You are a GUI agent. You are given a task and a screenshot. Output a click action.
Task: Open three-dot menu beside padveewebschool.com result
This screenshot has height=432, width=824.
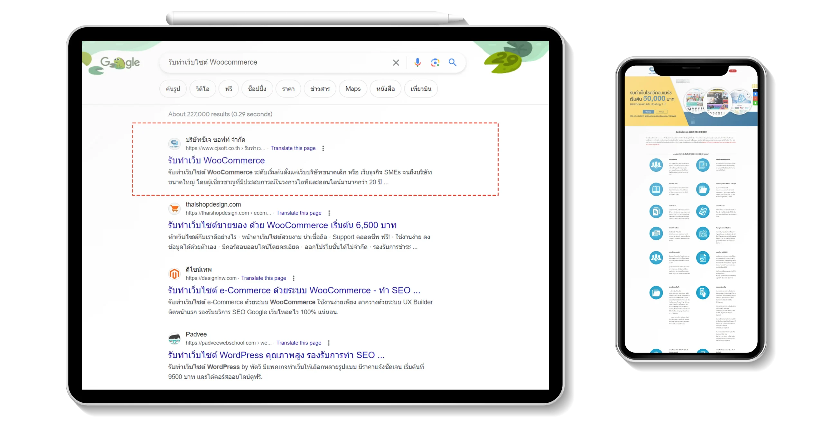pos(328,343)
